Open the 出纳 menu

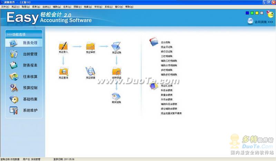(47, 7)
